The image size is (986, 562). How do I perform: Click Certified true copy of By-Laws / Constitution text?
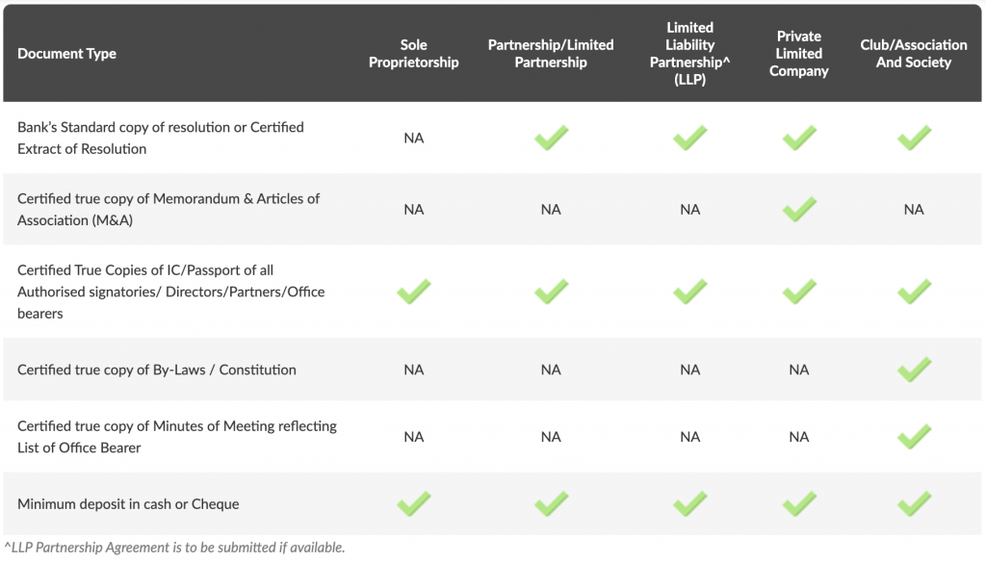157,370
